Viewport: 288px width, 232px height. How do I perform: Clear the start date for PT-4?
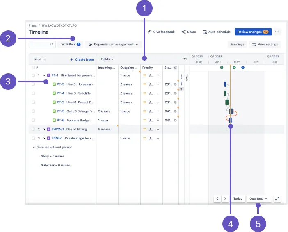pyautogui.click(x=175, y=93)
